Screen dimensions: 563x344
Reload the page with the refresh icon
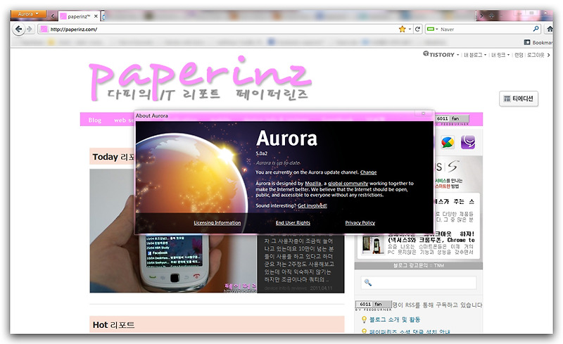pyautogui.click(x=417, y=29)
